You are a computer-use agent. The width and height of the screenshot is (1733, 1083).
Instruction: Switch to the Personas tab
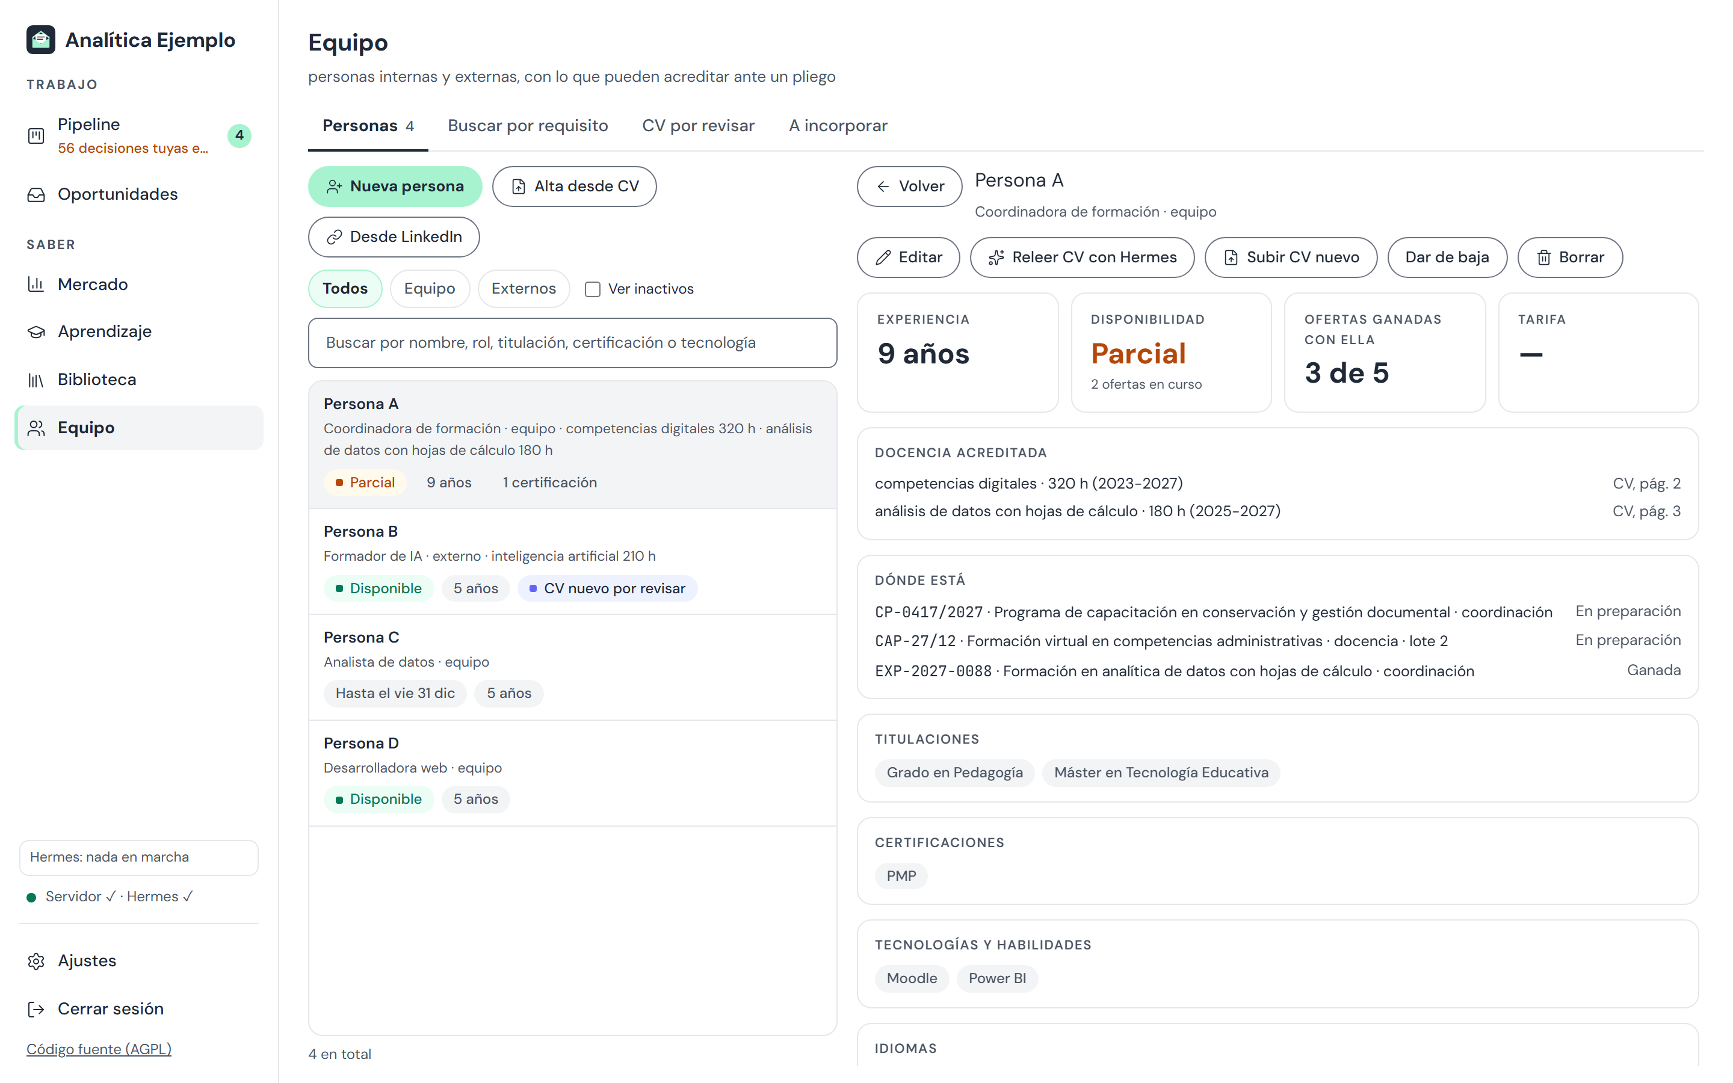click(368, 126)
